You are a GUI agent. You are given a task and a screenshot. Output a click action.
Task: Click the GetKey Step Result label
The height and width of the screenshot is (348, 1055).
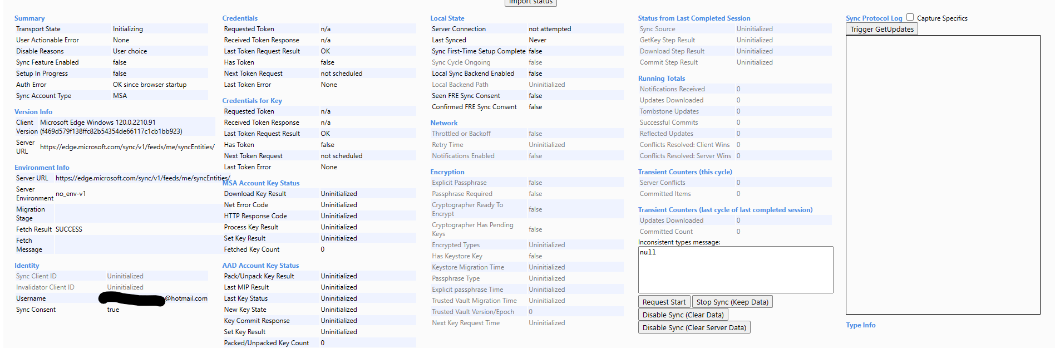coord(667,40)
